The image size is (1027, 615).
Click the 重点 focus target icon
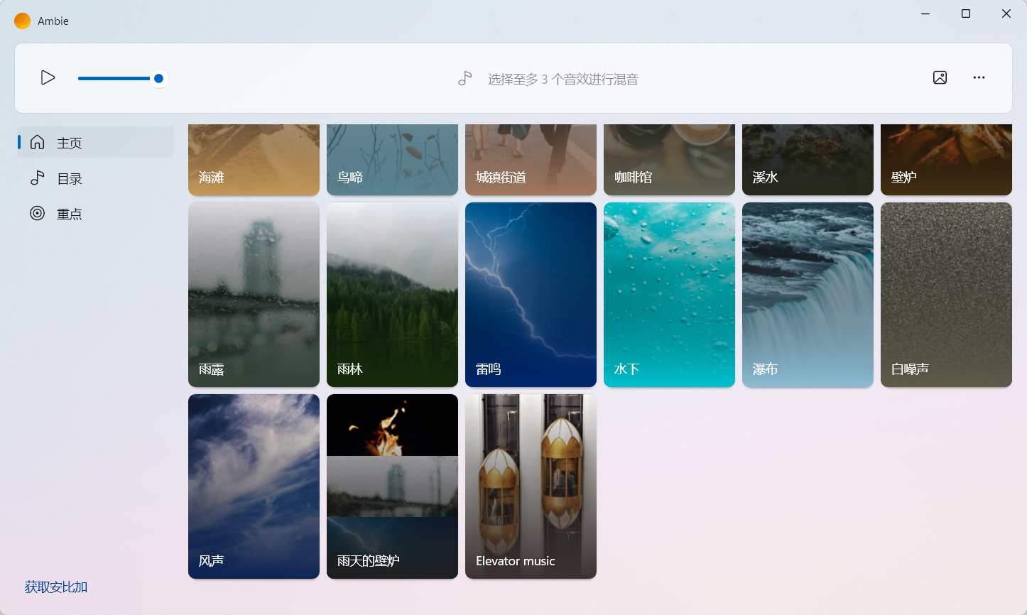click(x=37, y=213)
